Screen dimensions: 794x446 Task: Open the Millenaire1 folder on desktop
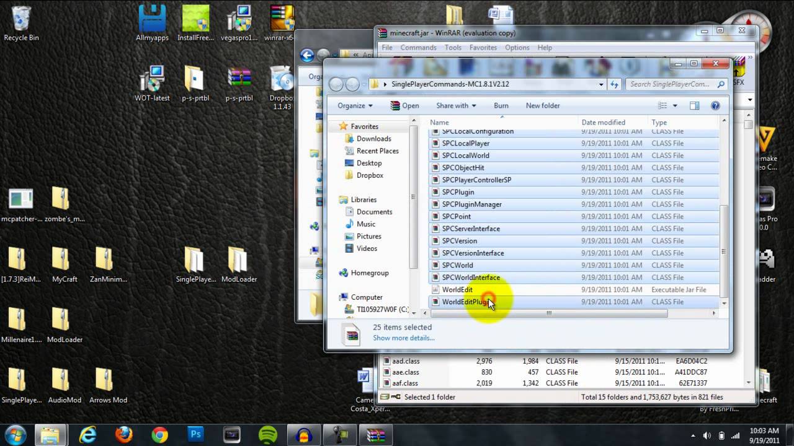(21, 325)
